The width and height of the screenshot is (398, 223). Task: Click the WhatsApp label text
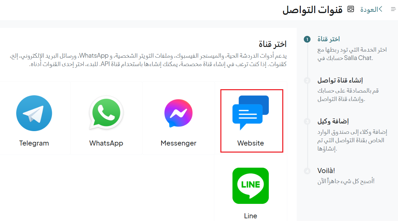[x=106, y=143]
